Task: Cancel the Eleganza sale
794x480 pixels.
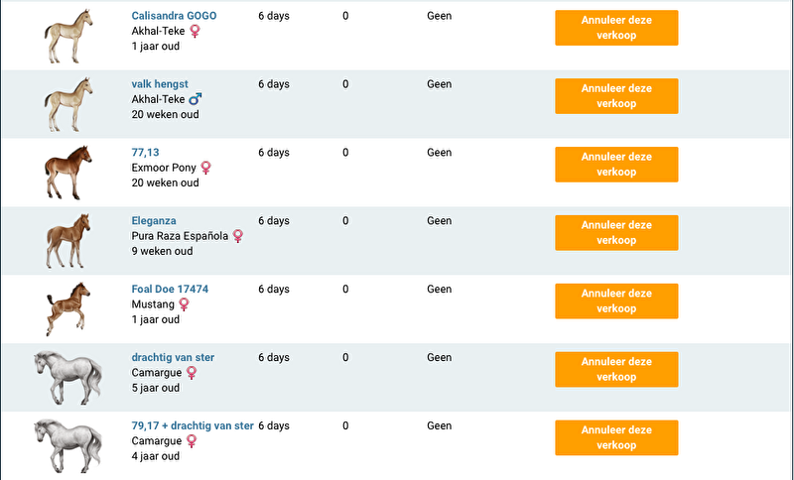Action: [616, 233]
